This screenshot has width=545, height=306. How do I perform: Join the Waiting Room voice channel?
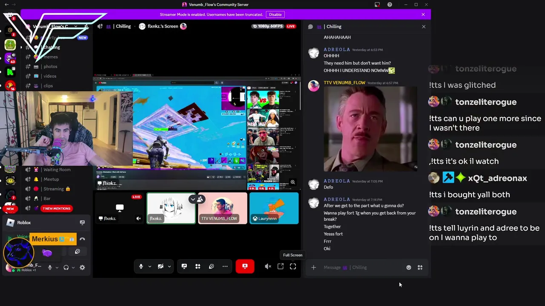click(57, 170)
